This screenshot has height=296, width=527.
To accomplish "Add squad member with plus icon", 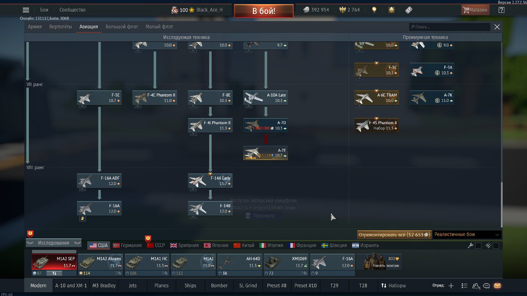I will tap(451, 286).
